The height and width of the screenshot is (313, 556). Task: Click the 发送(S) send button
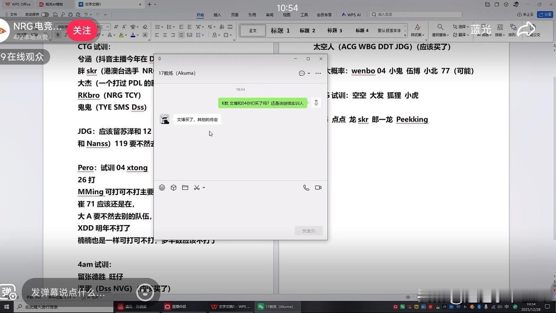tap(309, 231)
